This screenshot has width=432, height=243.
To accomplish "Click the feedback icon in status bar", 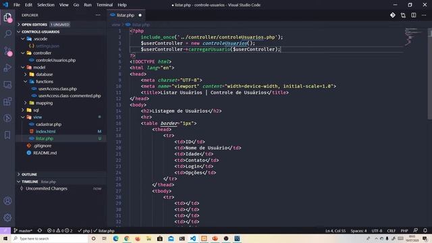I will [x=416, y=231].
